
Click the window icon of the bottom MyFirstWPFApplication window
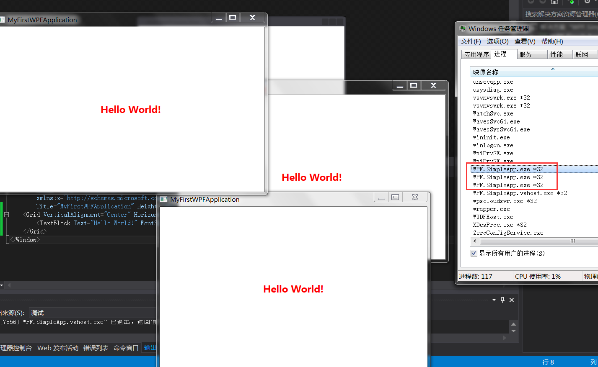click(x=164, y=199)
